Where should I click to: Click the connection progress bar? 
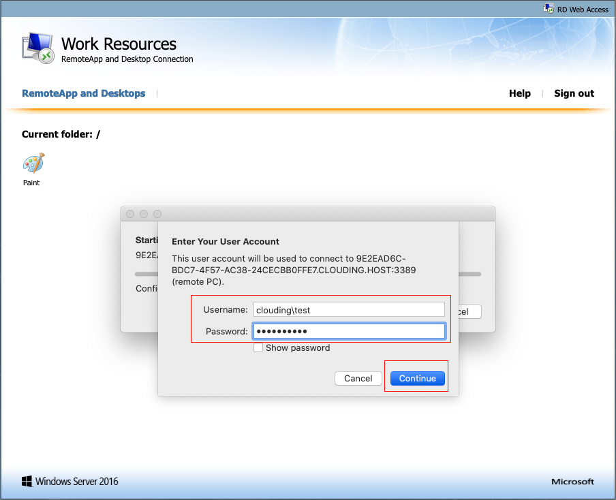[x=470, y=274]
